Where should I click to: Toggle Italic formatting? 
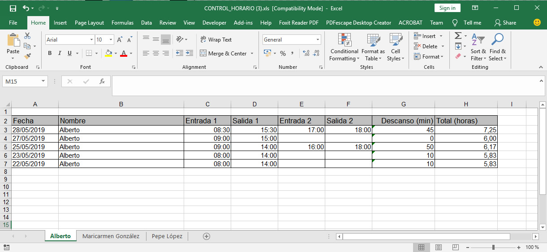tap(60, 53)
